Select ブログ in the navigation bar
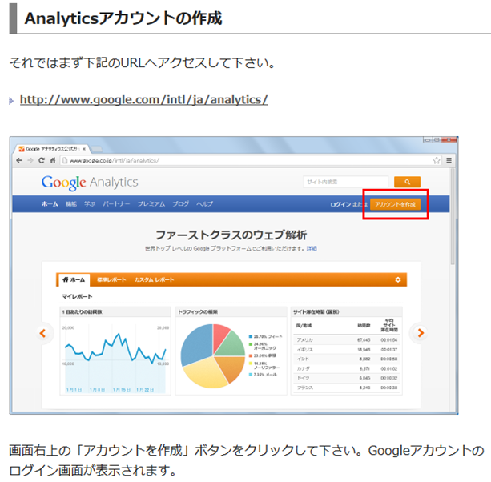Image resolution: width=491 pixels, height=482 pixels. (181, 204)
